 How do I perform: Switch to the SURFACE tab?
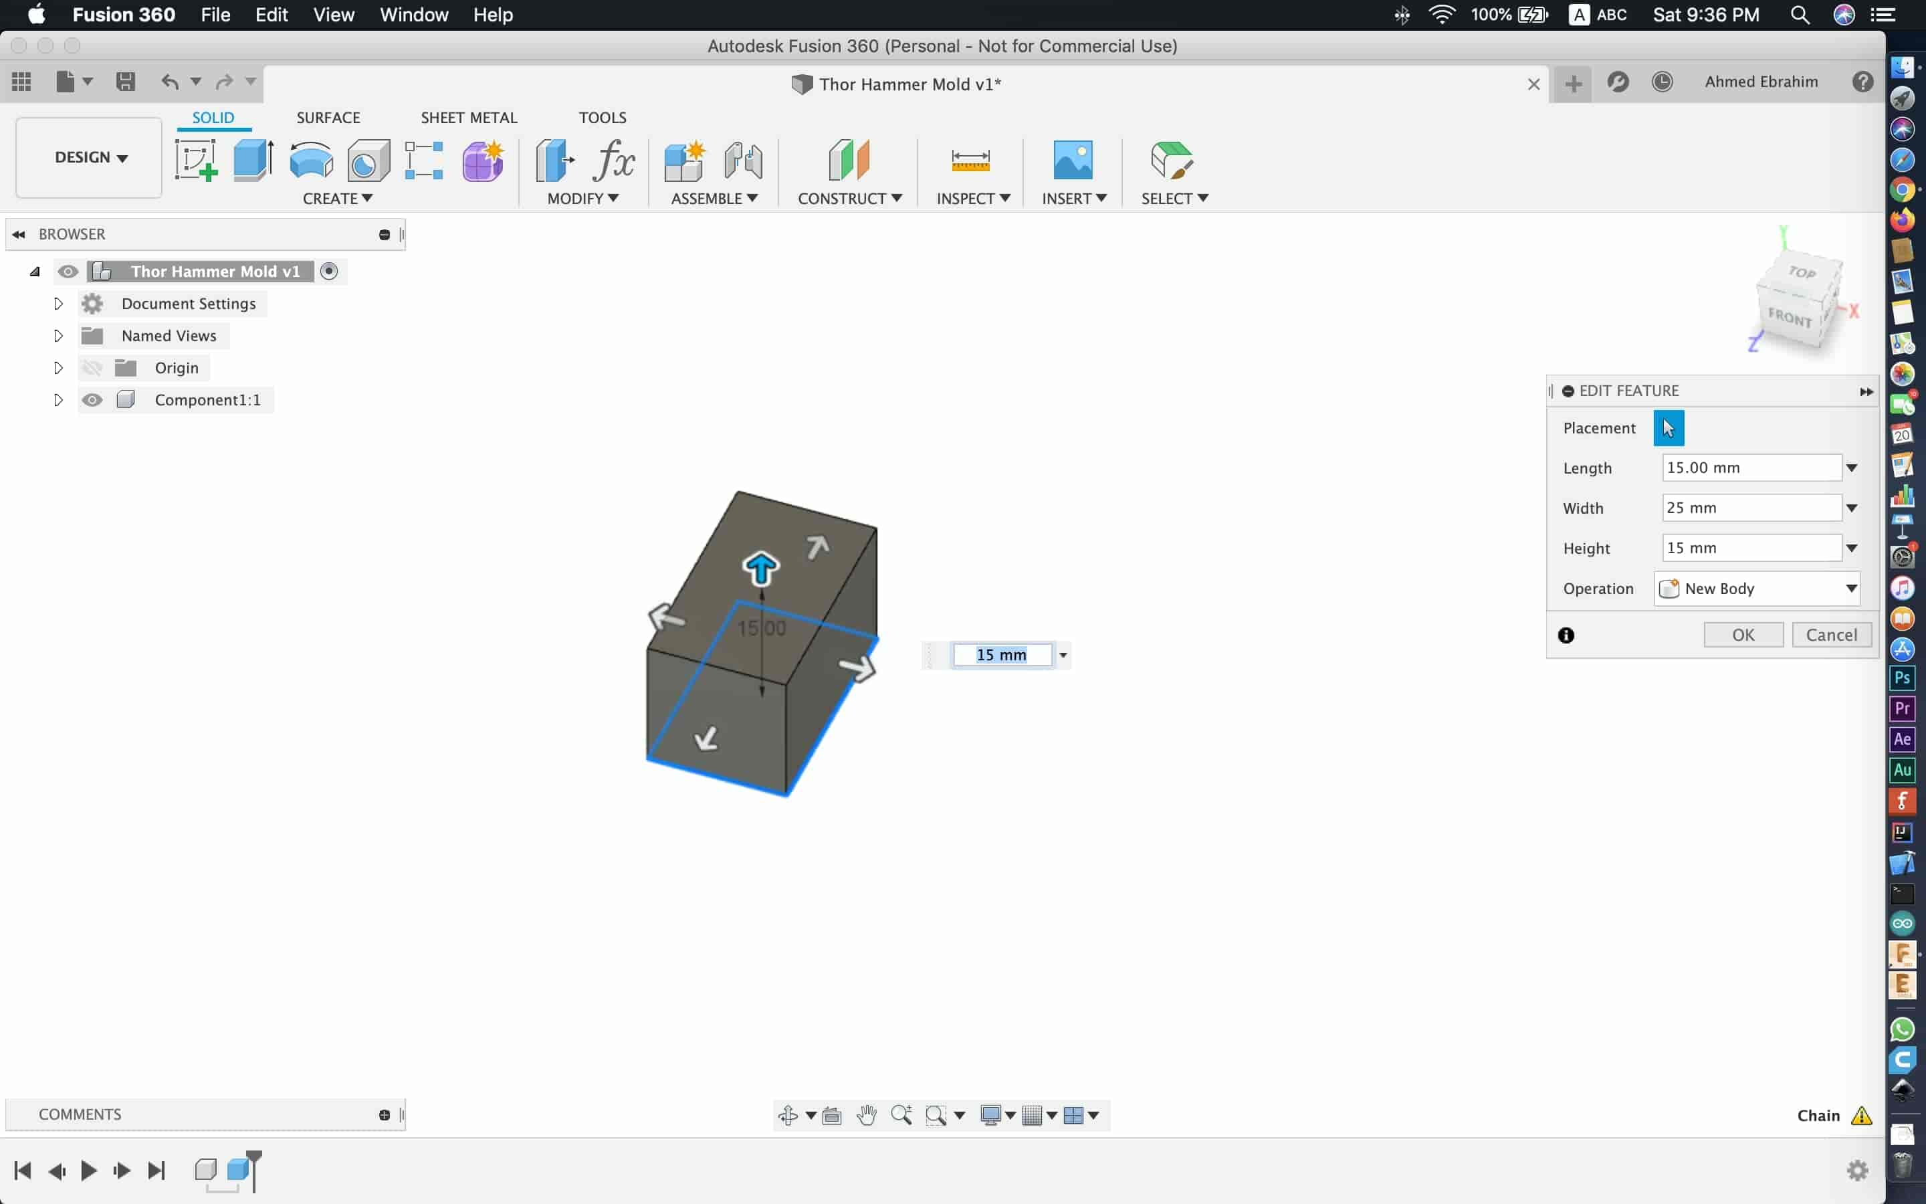click(x=328, y=118)
